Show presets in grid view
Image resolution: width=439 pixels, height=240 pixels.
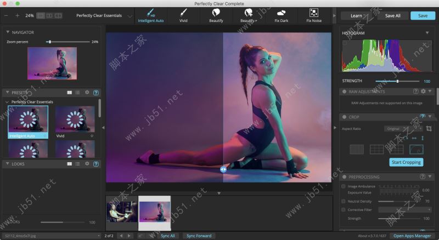70,92
